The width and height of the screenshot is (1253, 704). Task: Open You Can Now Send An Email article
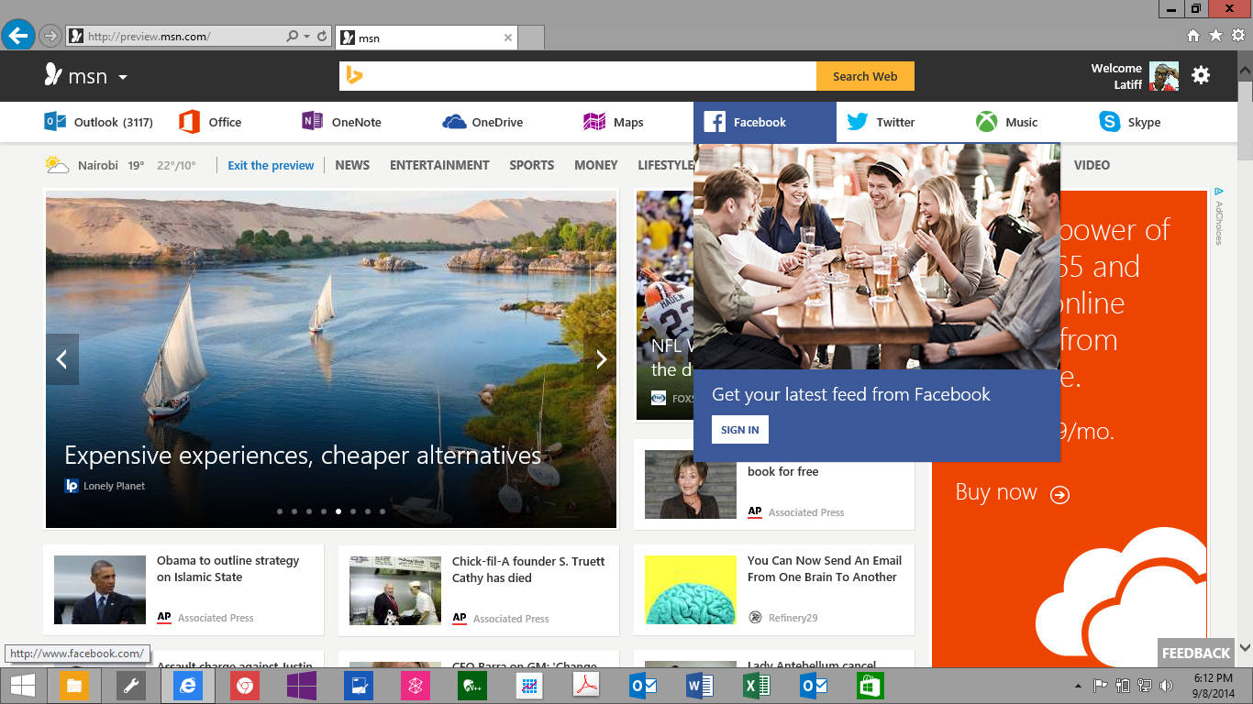(x=825, y=568)
